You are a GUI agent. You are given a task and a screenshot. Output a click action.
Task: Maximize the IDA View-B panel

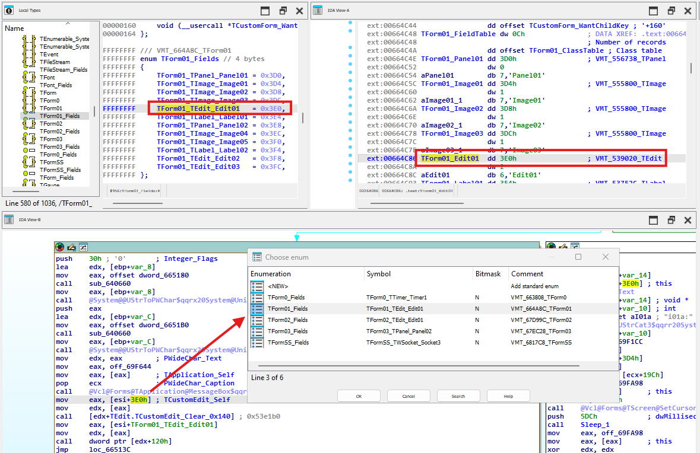click(654, 220)
